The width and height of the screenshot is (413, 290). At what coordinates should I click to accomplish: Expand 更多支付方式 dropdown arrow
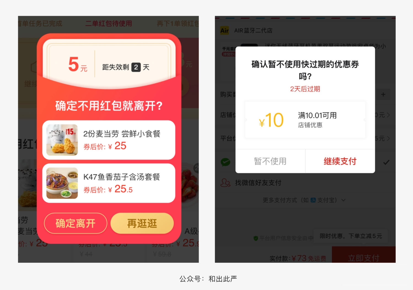(x=343, y=200)
